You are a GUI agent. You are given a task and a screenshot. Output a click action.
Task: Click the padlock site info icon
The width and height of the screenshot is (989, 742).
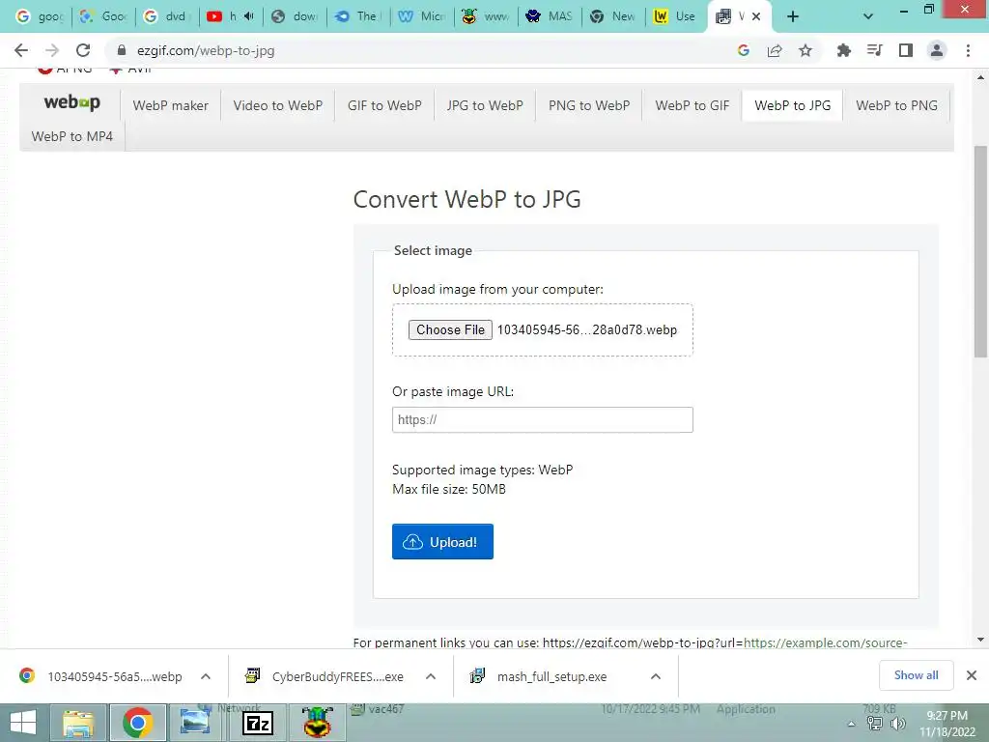pyautogui.click(x=122, y=50)
